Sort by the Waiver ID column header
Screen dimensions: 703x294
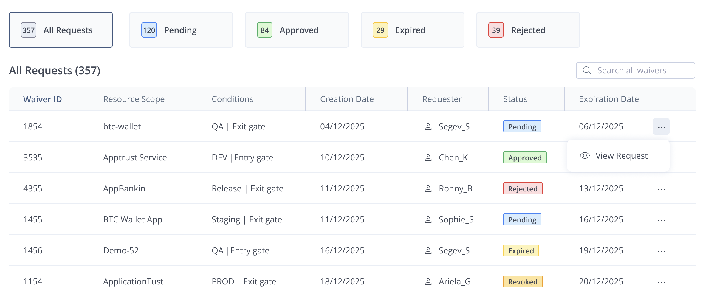tap(42, 99)
